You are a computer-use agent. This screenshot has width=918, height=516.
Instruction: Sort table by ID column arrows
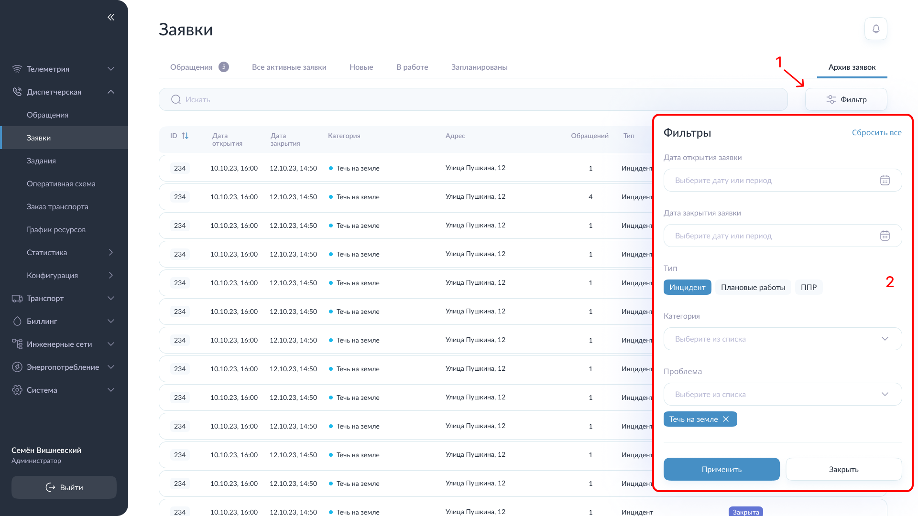coord(185,136)
